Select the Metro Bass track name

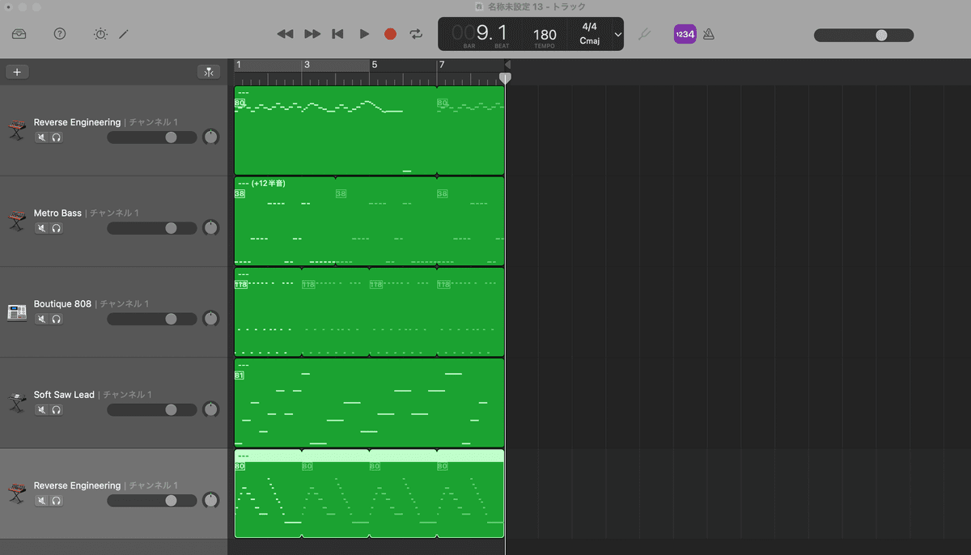pyautogui.click(x=57, y=213)
